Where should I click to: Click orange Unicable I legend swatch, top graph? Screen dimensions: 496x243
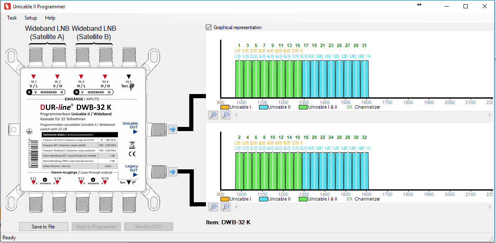coord(225,107)
